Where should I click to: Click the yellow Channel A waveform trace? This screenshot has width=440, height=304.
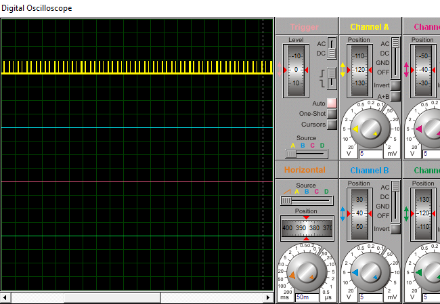click(137, 68)
